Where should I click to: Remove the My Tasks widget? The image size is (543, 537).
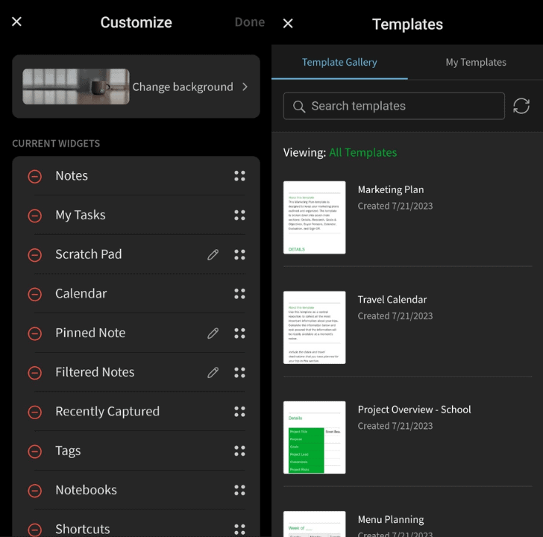34,216
